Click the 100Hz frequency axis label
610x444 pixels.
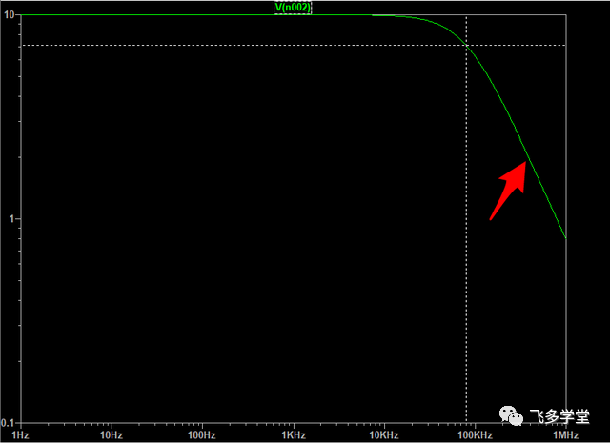tap(202, 434)
